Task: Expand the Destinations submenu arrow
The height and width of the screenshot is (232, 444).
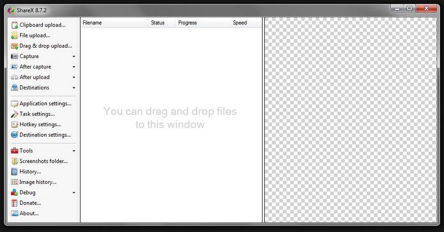Action: pyautogui.click(x=74, y=88)
